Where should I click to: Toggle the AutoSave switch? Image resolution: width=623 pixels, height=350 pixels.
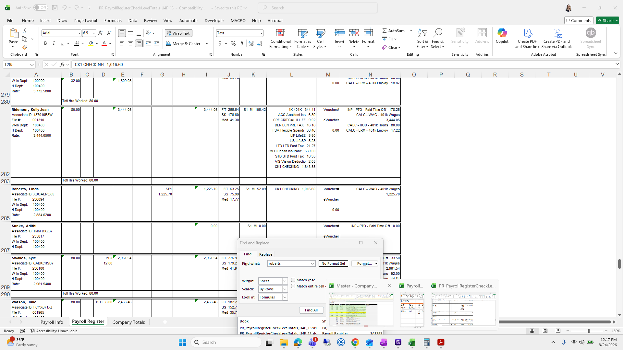pos(40,8)
